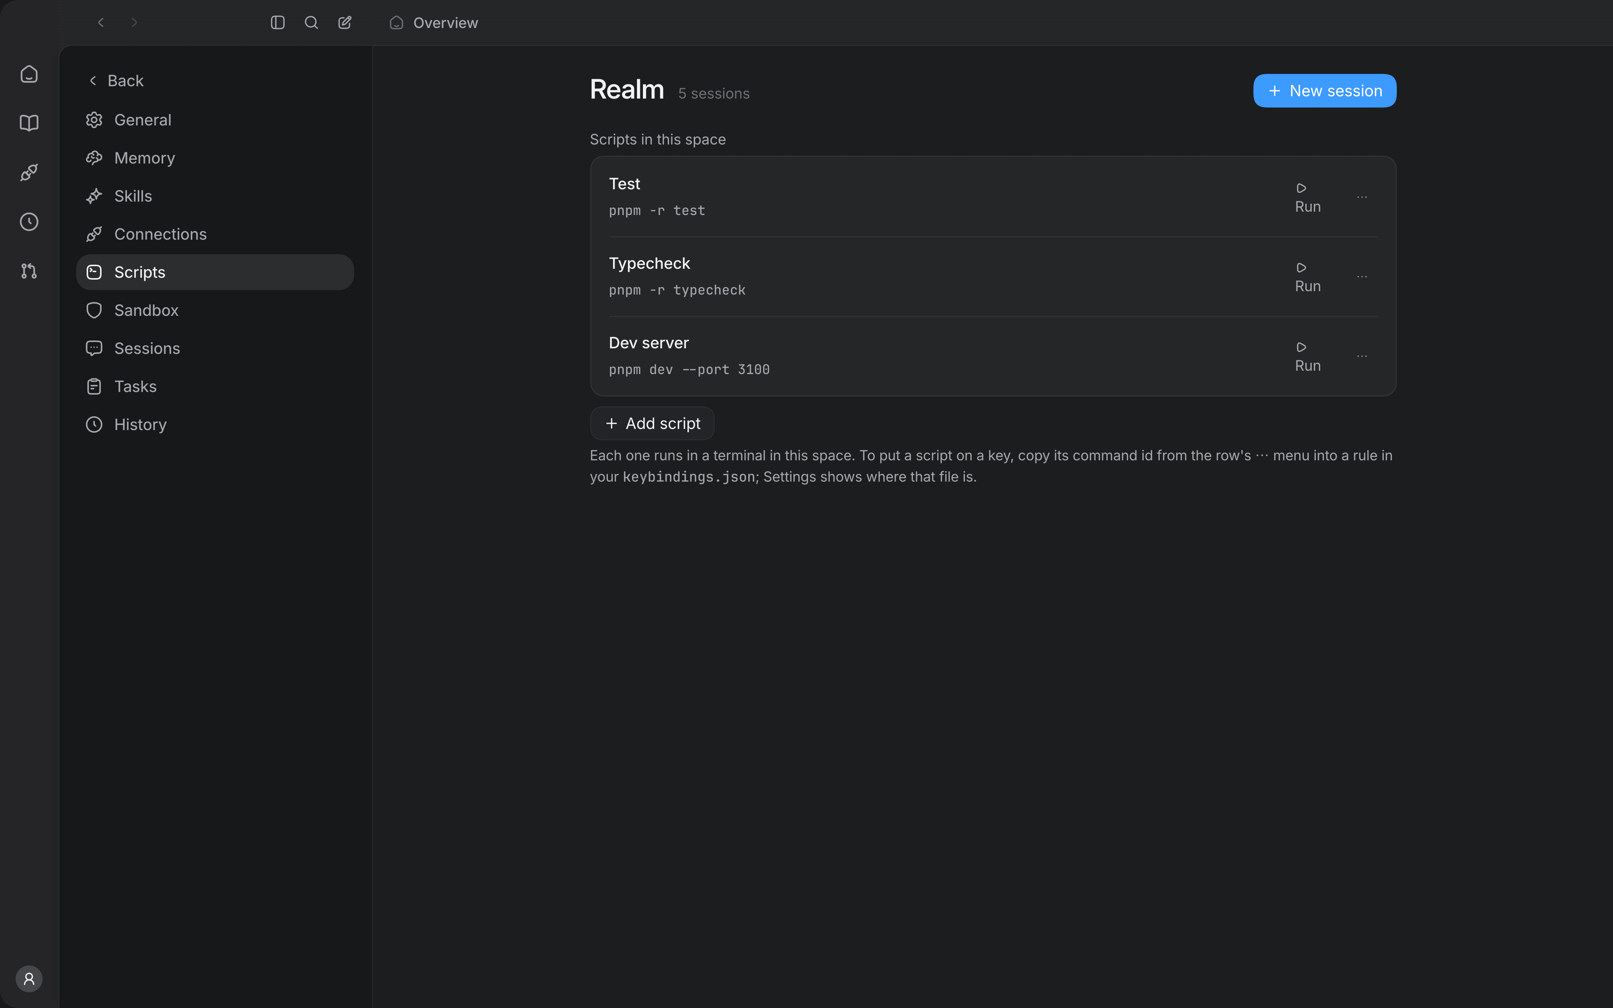Click the 'pnpm dev --port 3100' command text
1613x1008 pixels.
click(689, 369)
